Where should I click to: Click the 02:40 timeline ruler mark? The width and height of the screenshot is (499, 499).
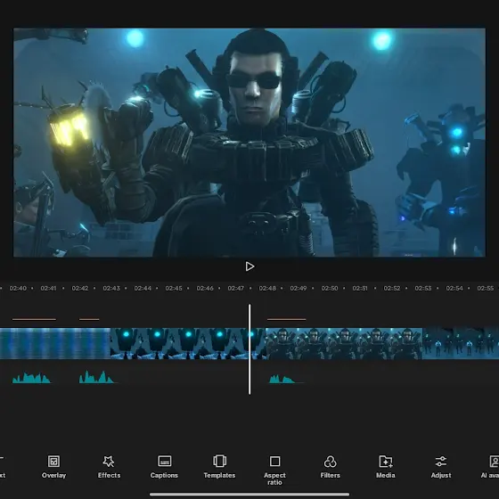[18, 289]
